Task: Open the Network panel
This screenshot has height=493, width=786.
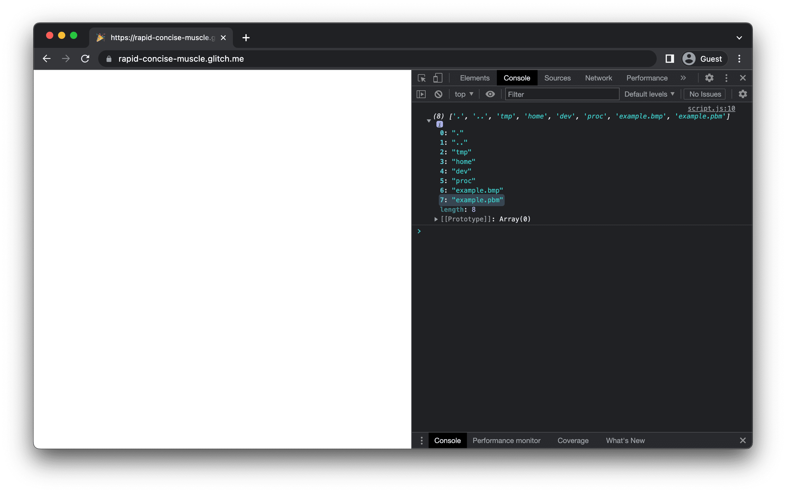Action: point(598,78)
